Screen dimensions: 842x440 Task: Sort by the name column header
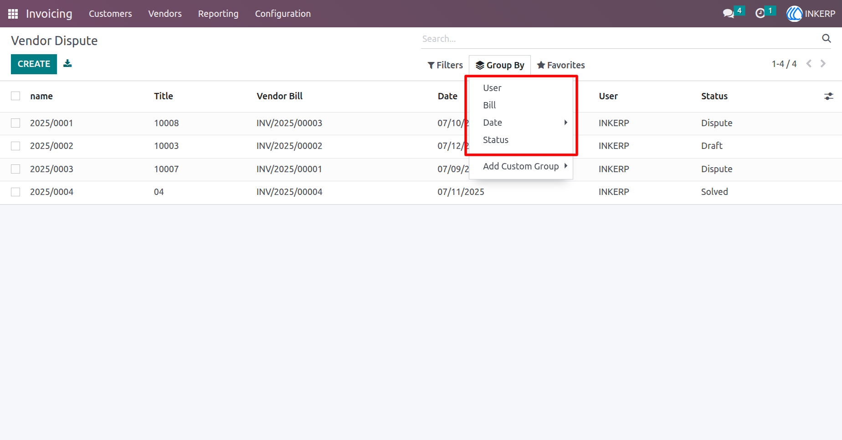click(41, 96)
